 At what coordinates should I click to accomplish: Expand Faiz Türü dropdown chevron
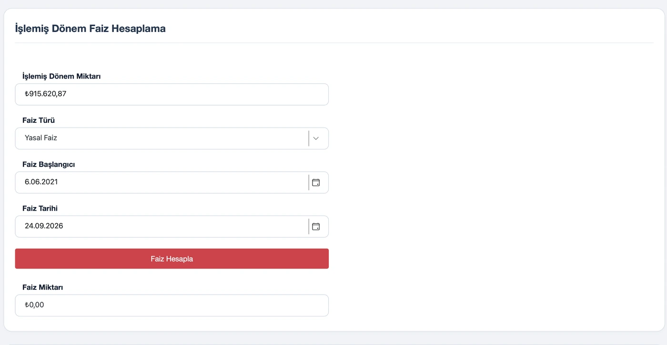pyautogui.click(x=316, y=138)
